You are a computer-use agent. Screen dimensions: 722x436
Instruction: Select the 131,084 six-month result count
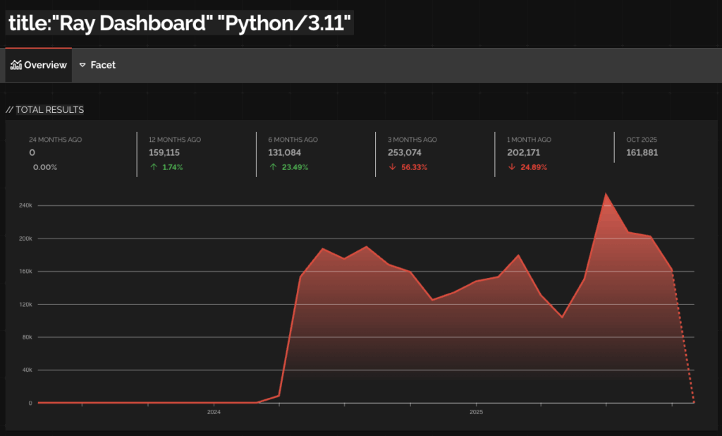(x=284, y=152)
